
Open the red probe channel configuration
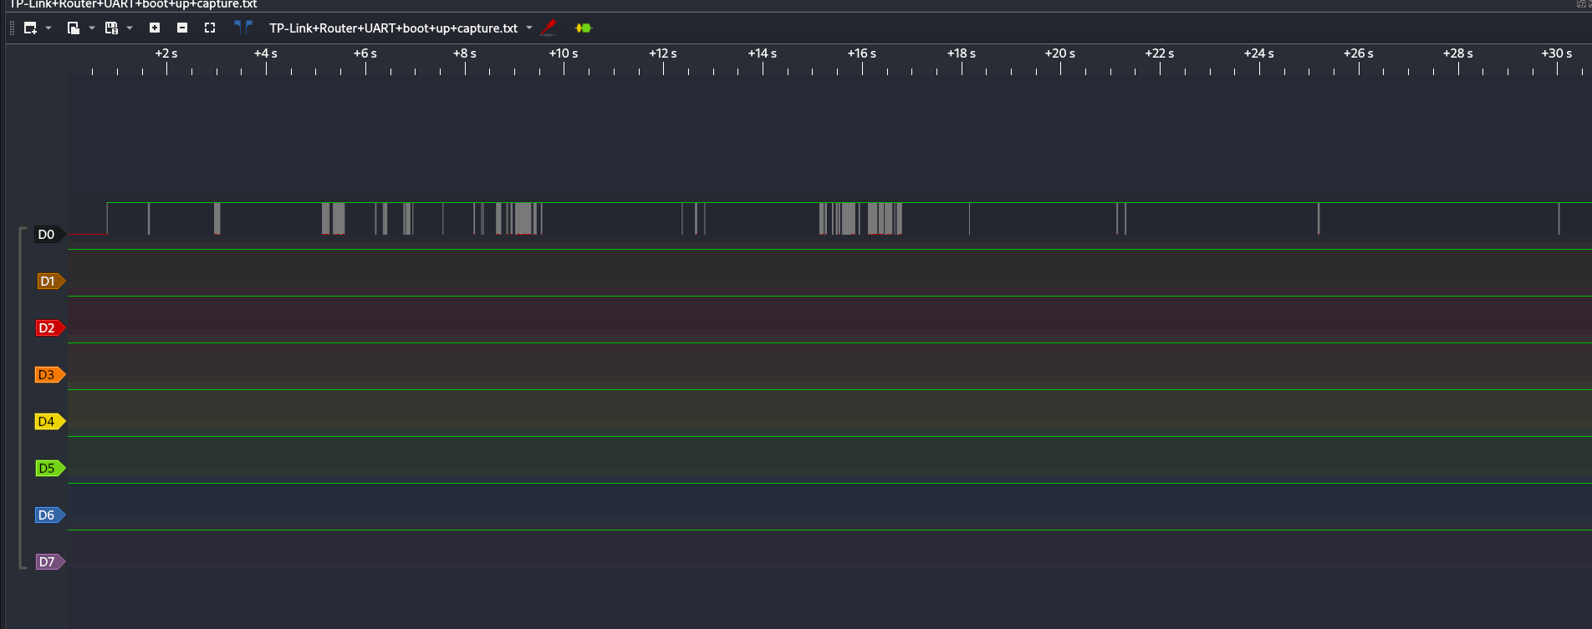[x=549, y=28]
